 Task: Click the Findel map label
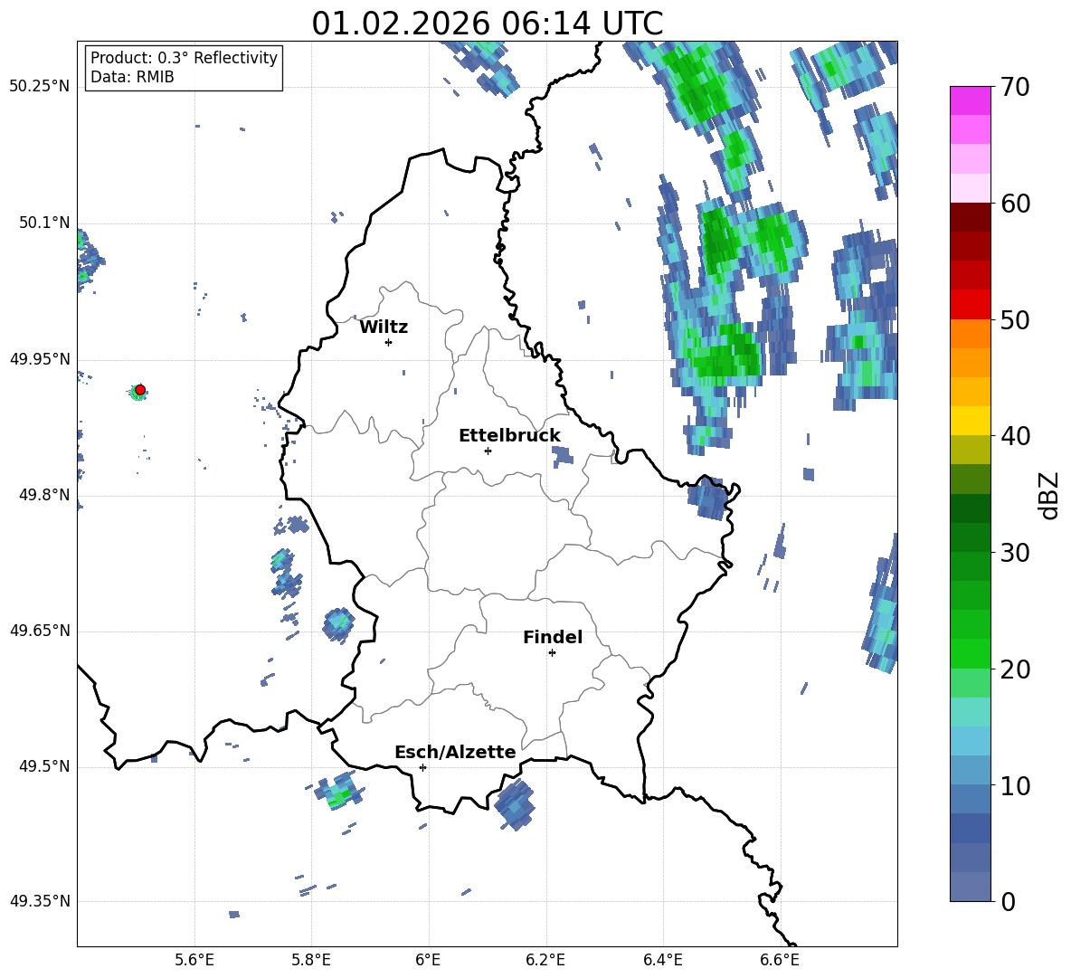click(553, 637)
